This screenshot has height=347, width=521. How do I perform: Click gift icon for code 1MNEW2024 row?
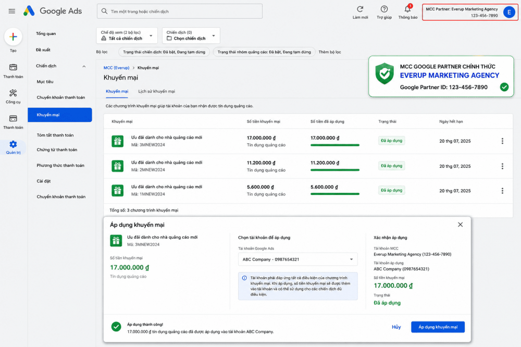point(117,191)
